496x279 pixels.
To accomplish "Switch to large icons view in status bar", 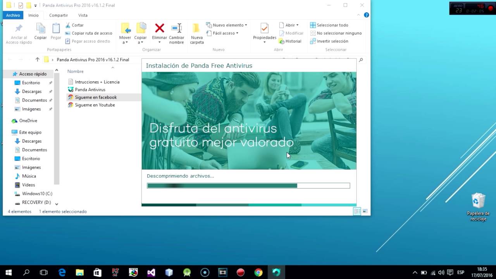I will click(365, 211).
